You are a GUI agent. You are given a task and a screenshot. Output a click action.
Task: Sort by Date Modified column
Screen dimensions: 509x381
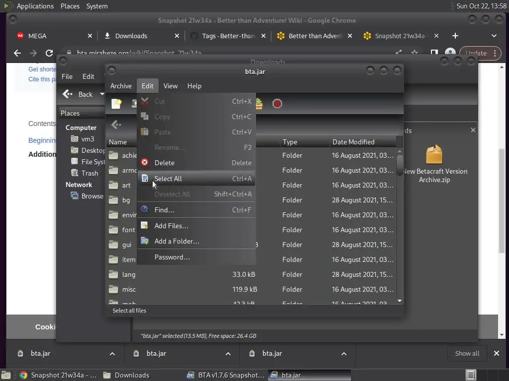pos(363,142)
